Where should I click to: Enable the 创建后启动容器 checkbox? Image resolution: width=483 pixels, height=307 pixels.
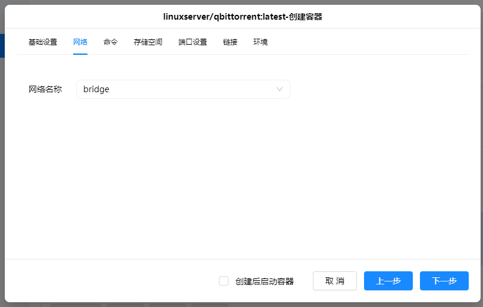coord(224,281)
